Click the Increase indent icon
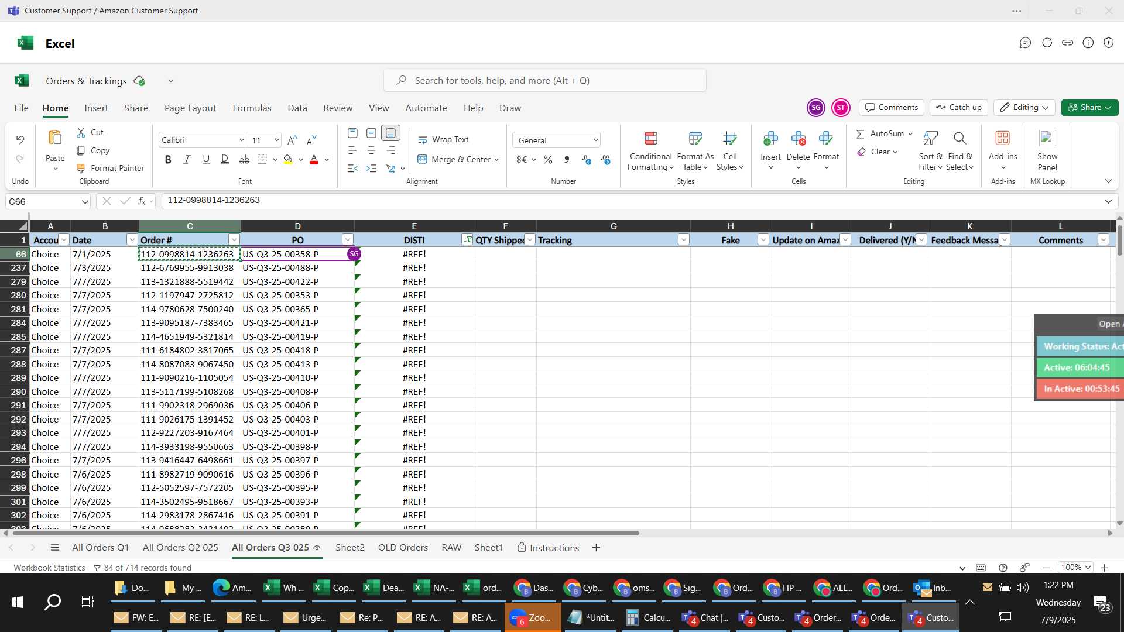The image size is (1124, 632). (x=371, y=169)
